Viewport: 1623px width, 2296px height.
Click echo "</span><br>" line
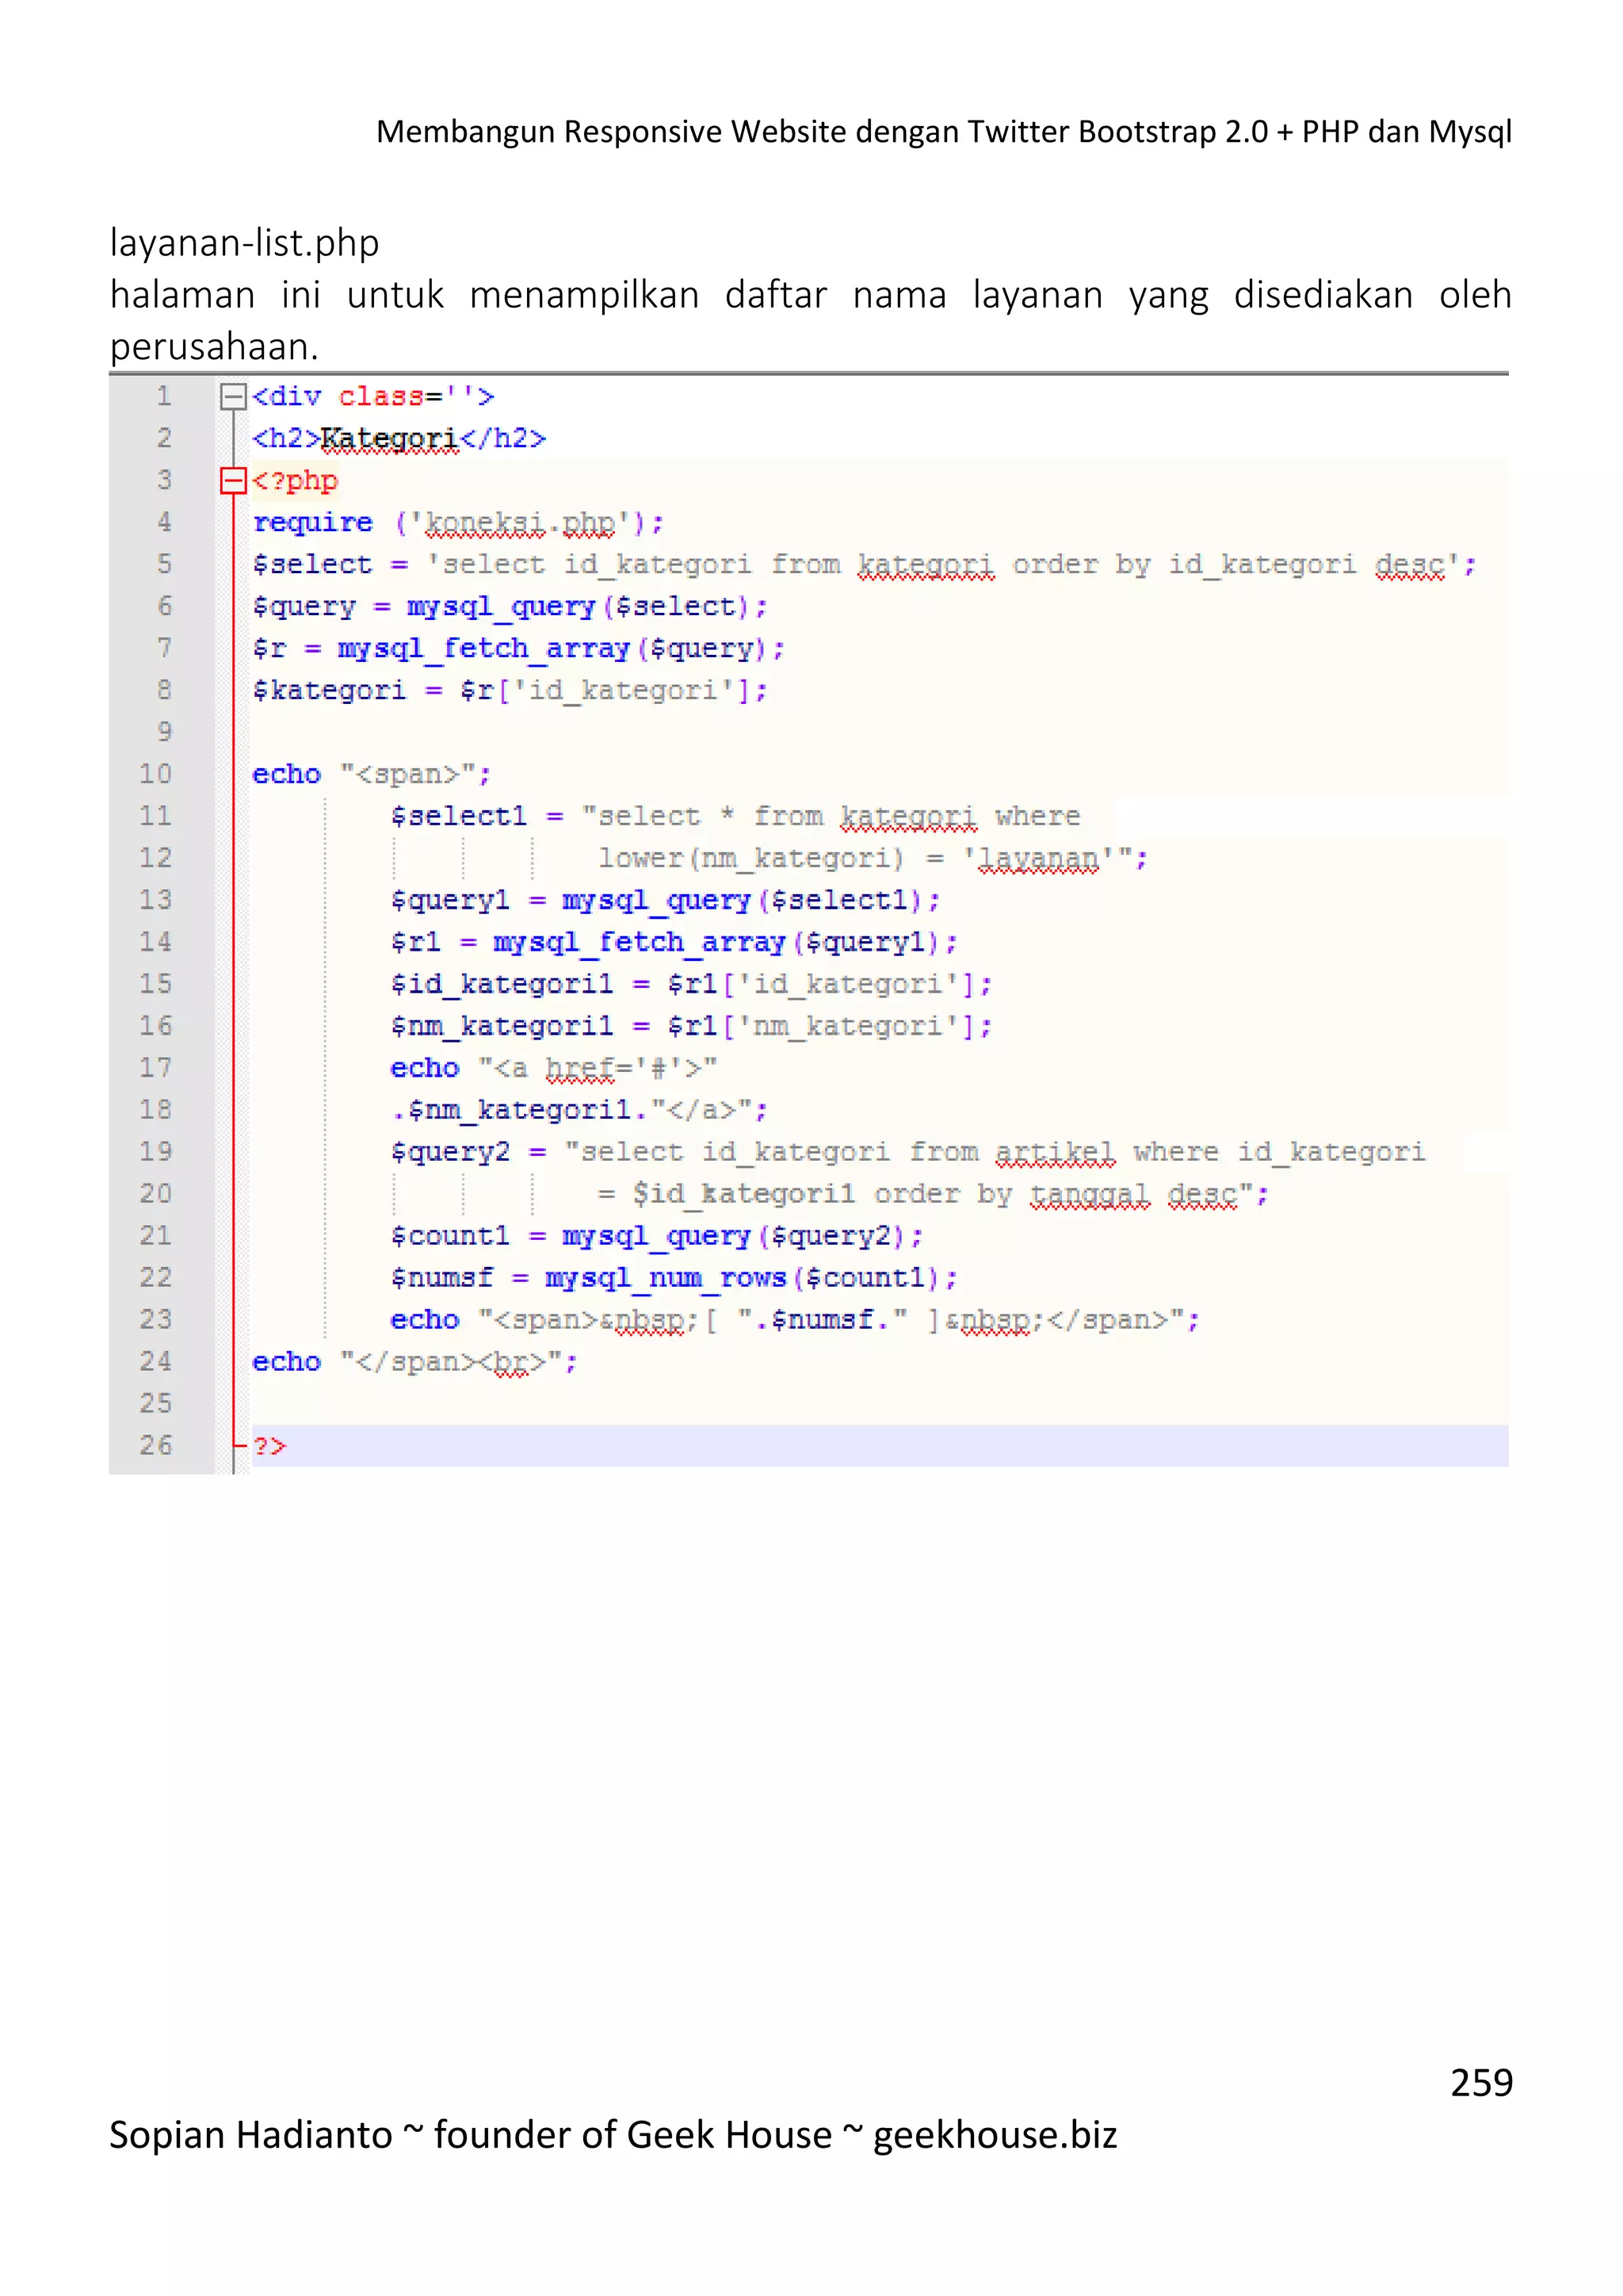414,1362
